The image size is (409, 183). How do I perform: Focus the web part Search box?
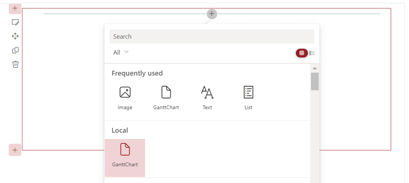pos(212,36)
